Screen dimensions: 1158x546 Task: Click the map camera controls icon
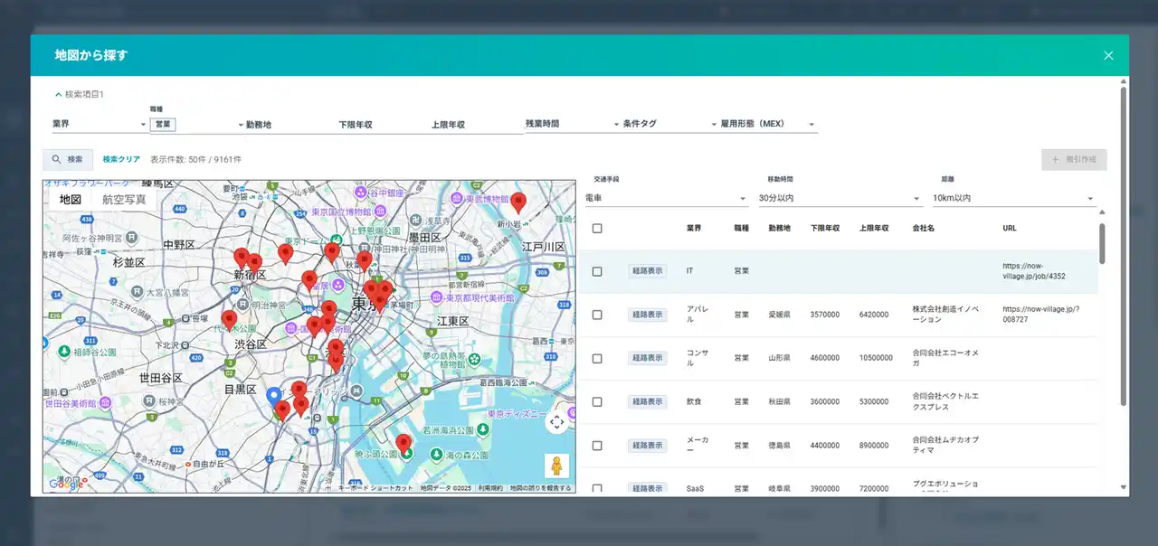pyautogui.click(x=556, y=421)
